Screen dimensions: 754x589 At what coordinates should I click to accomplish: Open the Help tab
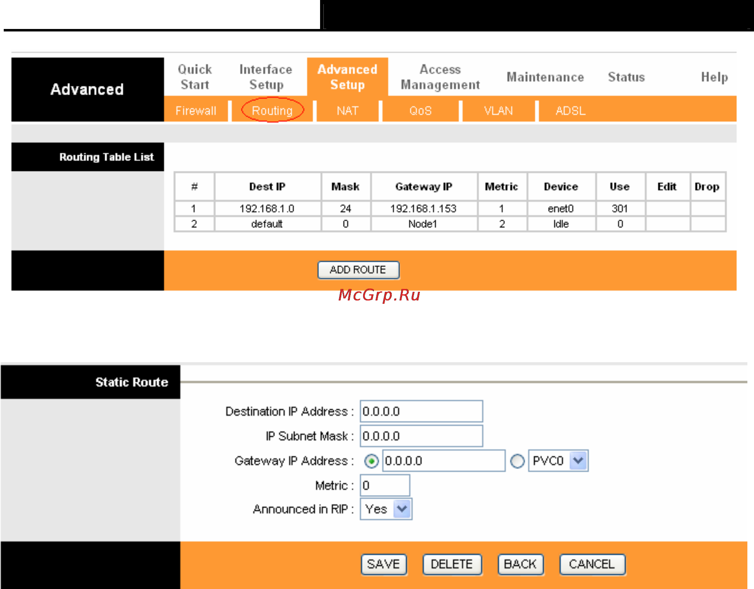tap(714, 77)
